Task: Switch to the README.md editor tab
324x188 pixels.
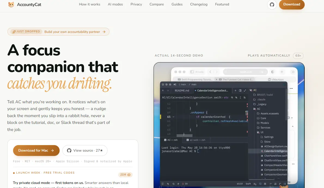Action: [x=182, y=90]
